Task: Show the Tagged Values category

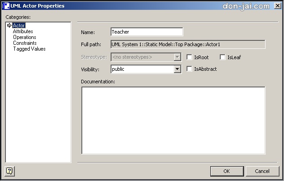Action: click(29, 49)
